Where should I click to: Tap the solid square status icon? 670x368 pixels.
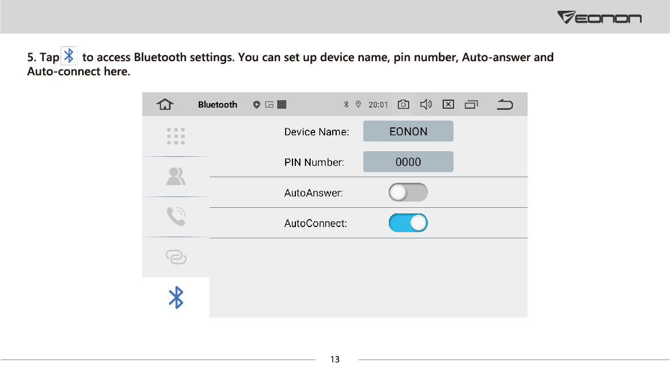pos(282,105)
